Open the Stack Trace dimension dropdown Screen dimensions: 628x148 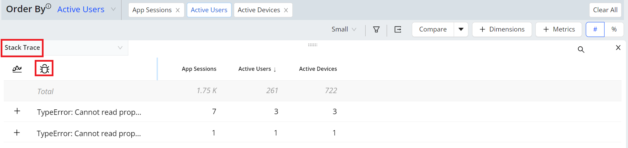point(65,48)
